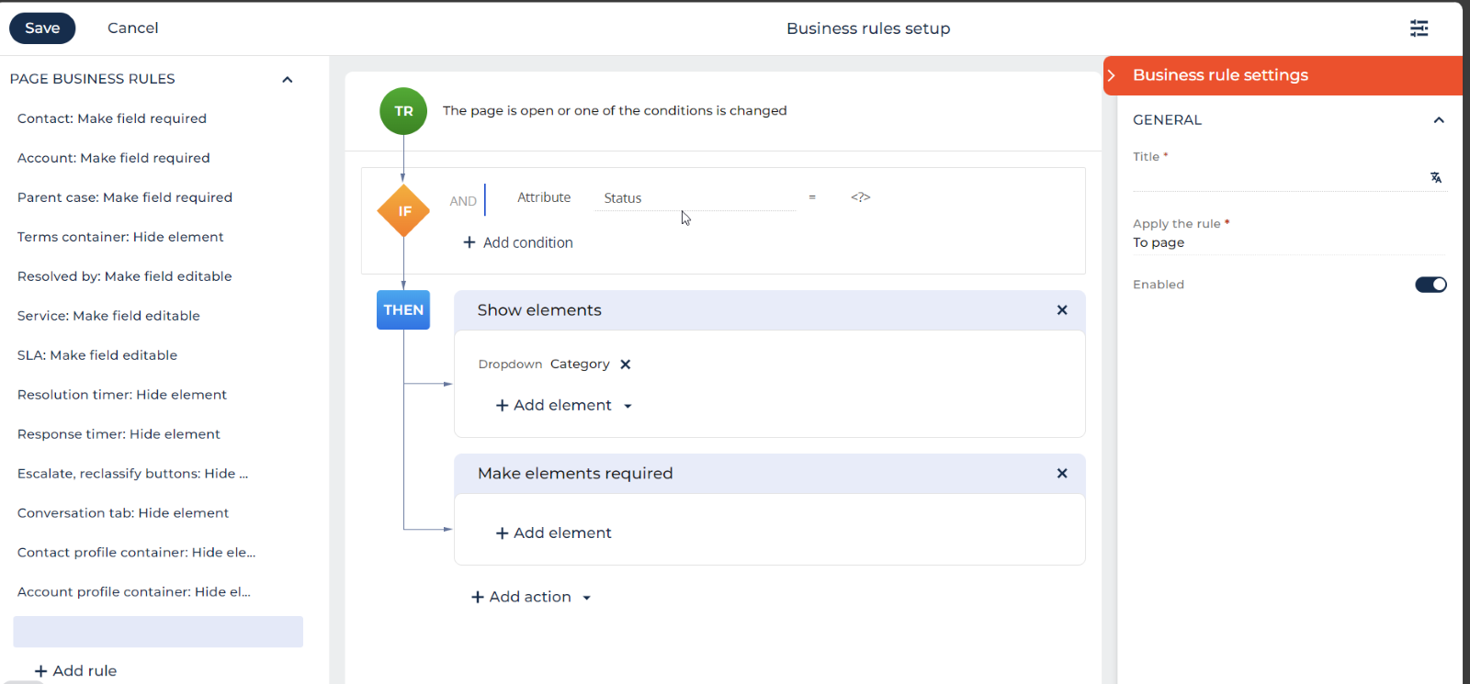Open the Apply the rule To page dropdown
This screenshot has width=1470, height=684.
pos(1289,243)
